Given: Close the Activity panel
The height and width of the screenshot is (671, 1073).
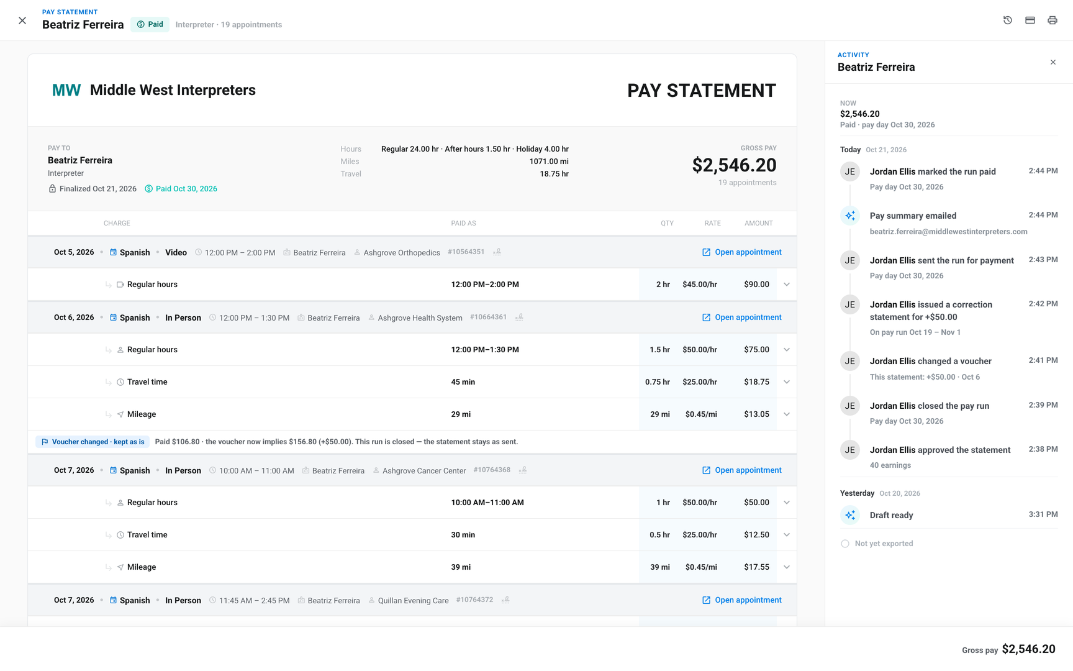Looking at the screenshot, I should click(x=1053, y=62).
